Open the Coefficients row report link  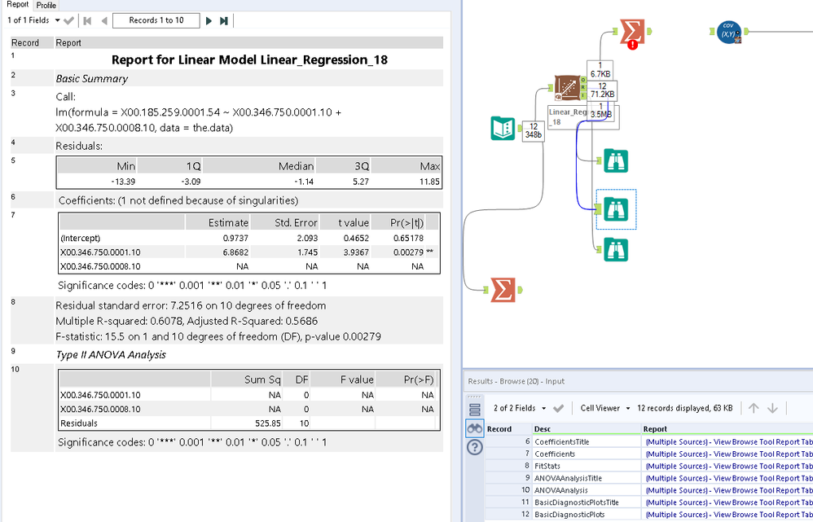(x=727, y=454)
